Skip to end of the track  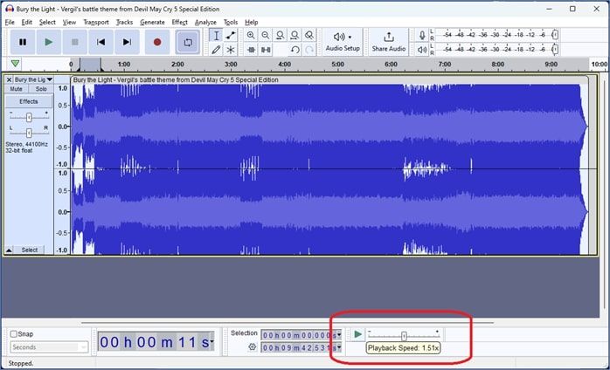coord(128,42)
